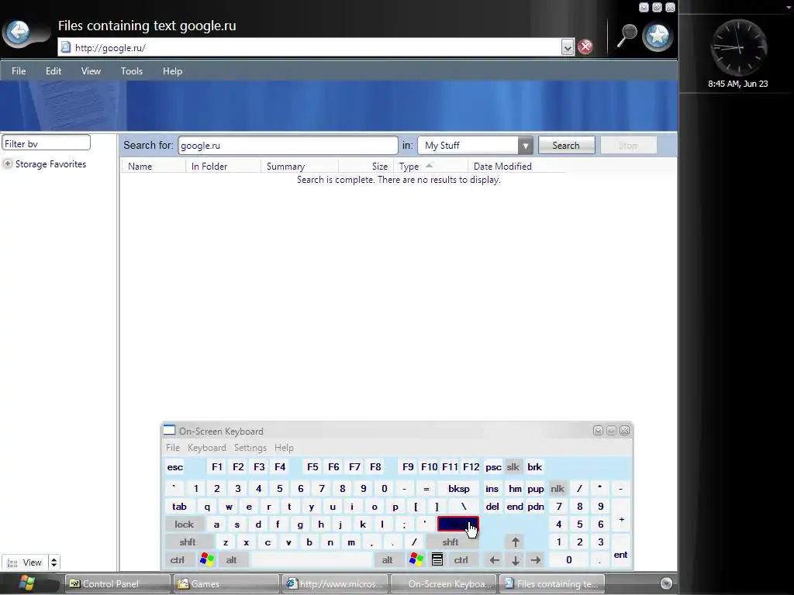Click the ent key on numpad
The width and height of the screenshot is (794, 595).
point(621,552)
